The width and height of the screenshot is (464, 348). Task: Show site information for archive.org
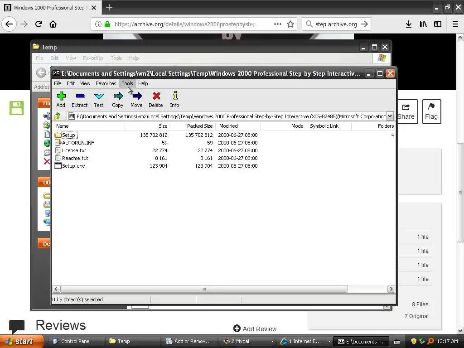pos(98,24)
